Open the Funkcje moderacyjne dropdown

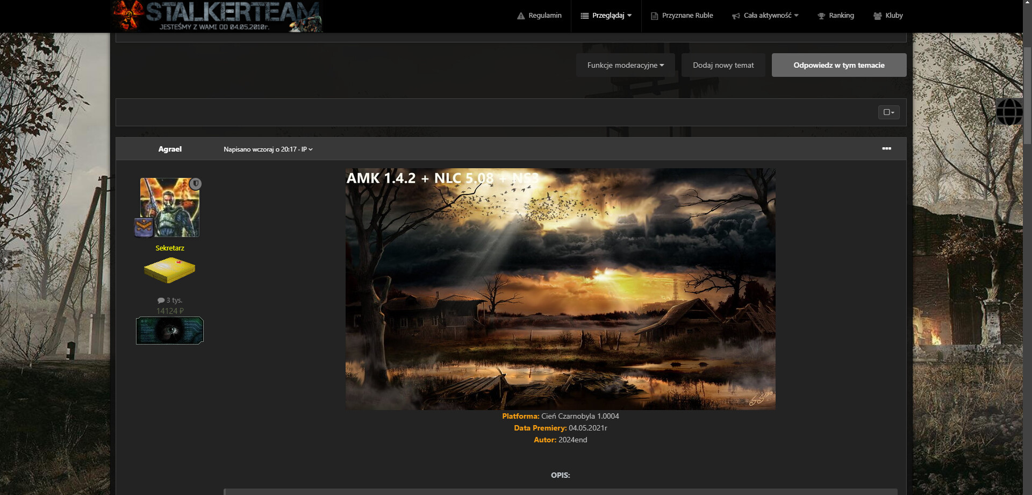pyautogui.click(x=626, y=65)
